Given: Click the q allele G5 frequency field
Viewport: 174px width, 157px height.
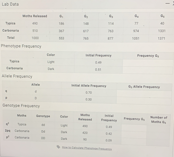Looking at the screenshot, I should tap(144, 94).
